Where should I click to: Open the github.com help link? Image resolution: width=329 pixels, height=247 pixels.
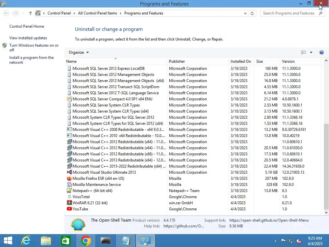(x=183, y=226)
